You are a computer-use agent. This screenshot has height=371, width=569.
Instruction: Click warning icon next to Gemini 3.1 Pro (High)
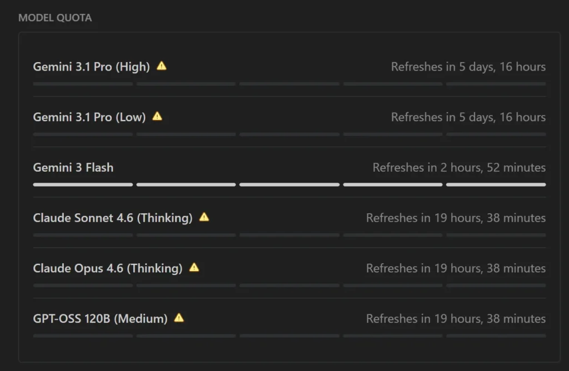tap(162, 66)
